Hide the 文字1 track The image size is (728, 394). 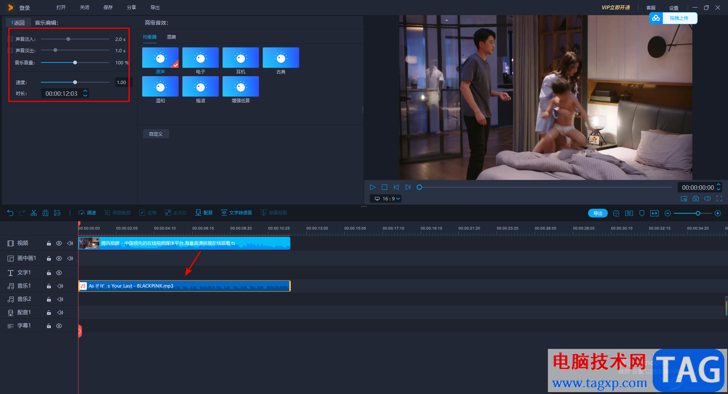coord(59,273)
